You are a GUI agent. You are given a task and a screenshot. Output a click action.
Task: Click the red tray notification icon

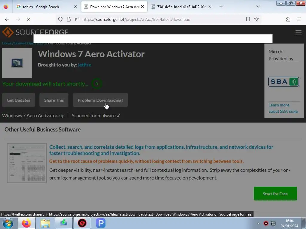point(266,223)
